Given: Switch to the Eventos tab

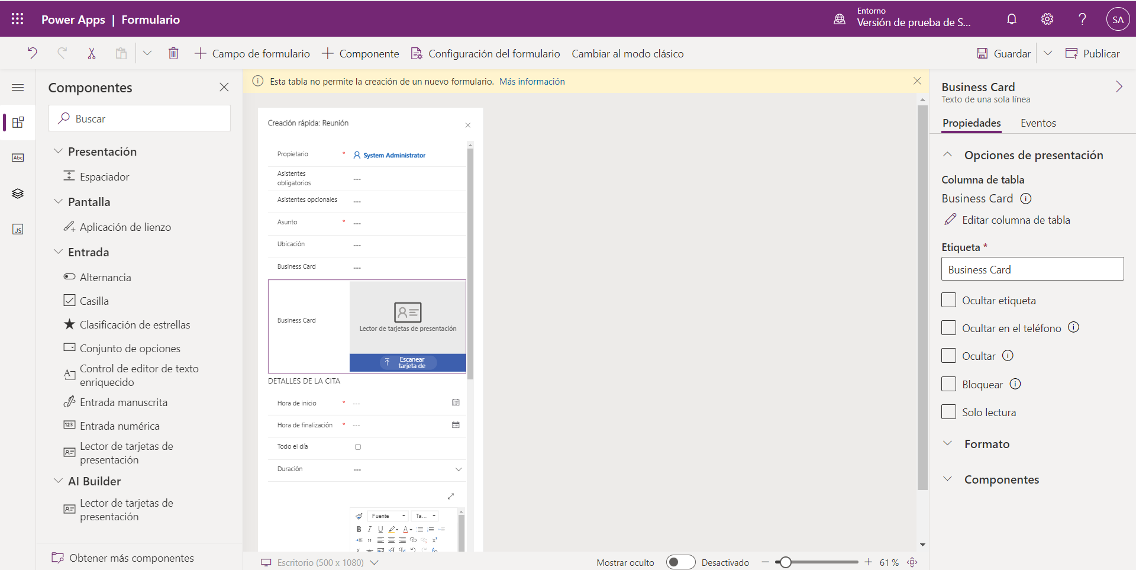Looking at the screenshot, I should point(1038,123).
